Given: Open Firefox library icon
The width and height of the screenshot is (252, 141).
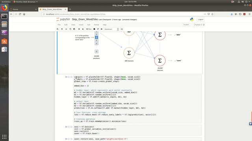Looking at the screenshot, I should click(x=236, y=14).
